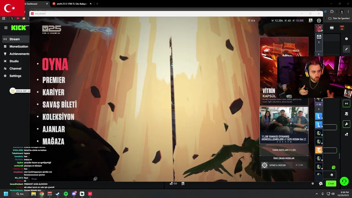Open Windows Start menu

click(x=6, y=194)
